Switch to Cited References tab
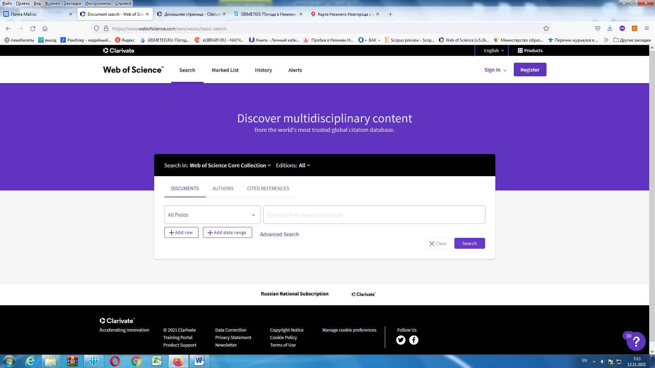 268,188
